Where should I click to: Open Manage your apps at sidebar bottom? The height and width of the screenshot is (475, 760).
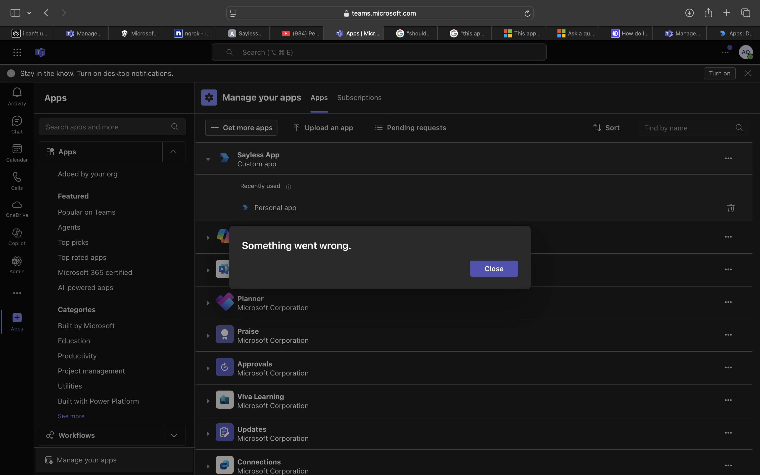(x=114, y=460)
